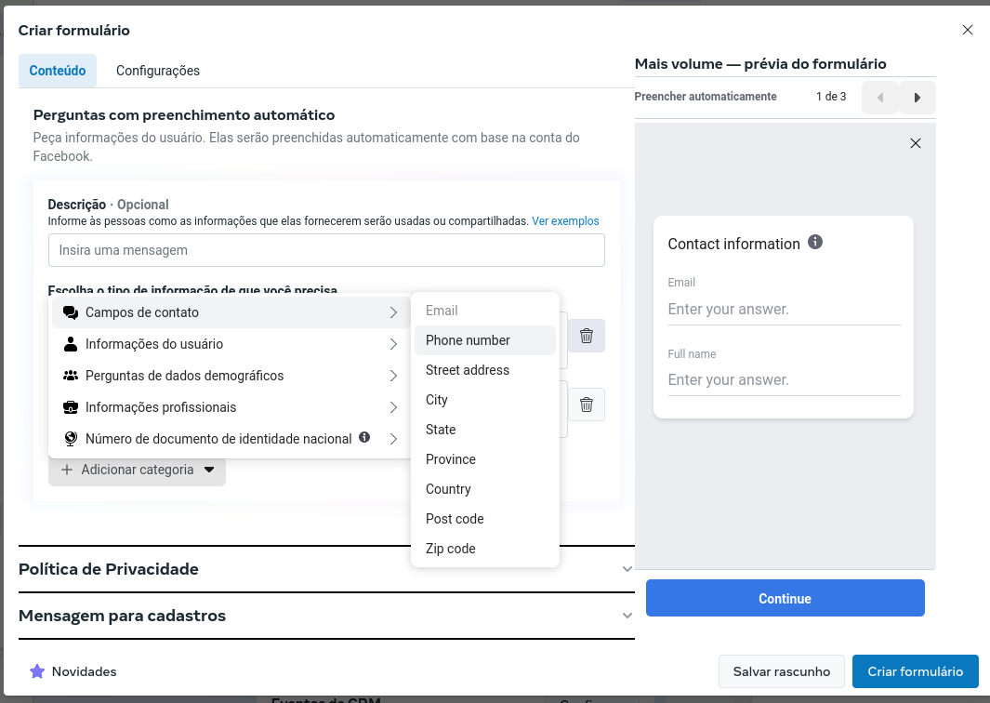The width and height of the screenshot is (990, 703).
Task: Click Perguntas de dados demográficos label
Action: pyautogui.click(x=184, y=376)
